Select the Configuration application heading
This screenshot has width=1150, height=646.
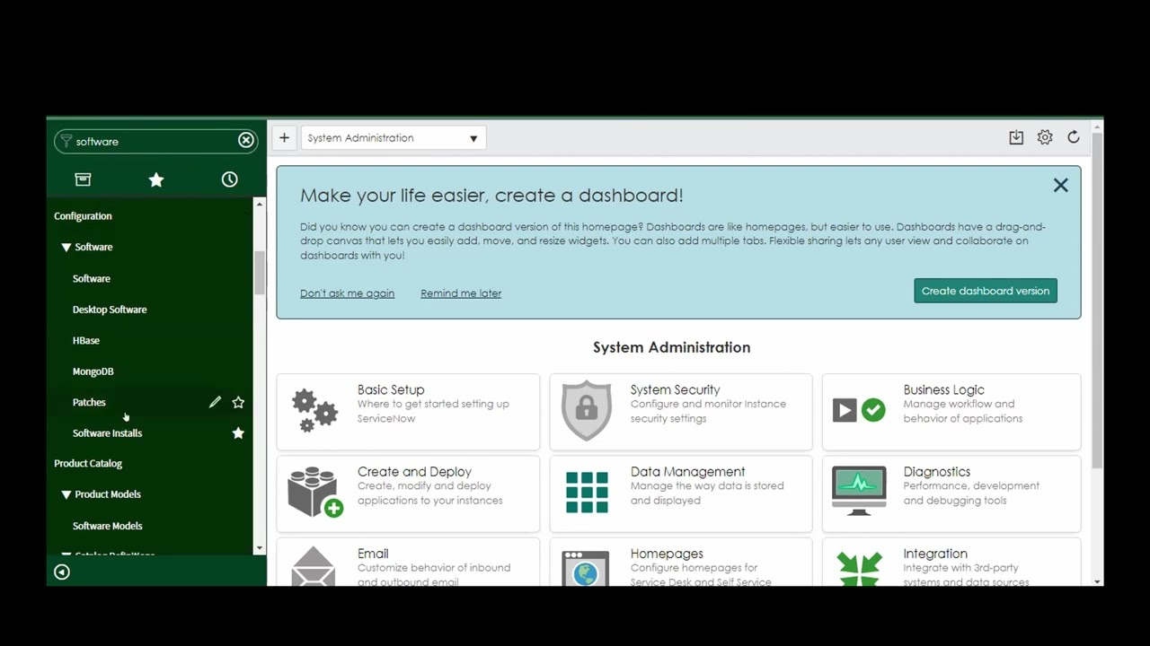coord(83,216)
